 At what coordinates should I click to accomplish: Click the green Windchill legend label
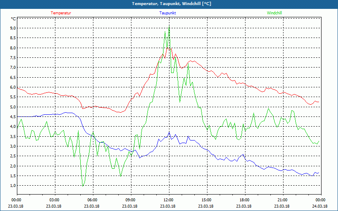274,13
